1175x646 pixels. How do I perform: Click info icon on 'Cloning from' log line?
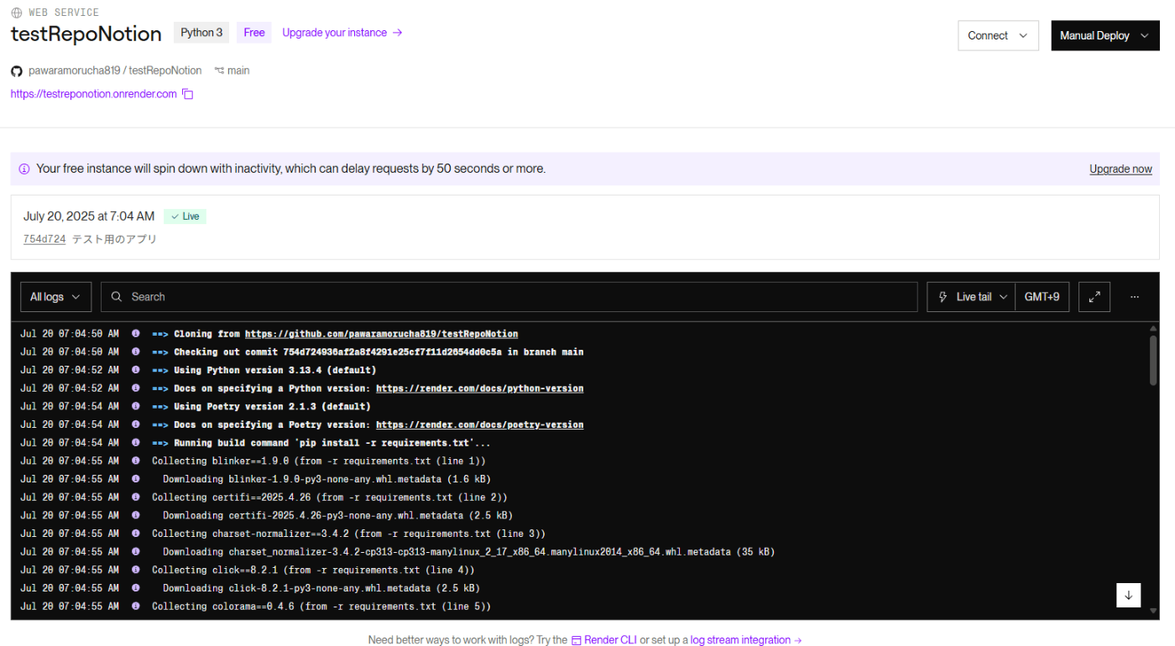click(x=136, y=334)
